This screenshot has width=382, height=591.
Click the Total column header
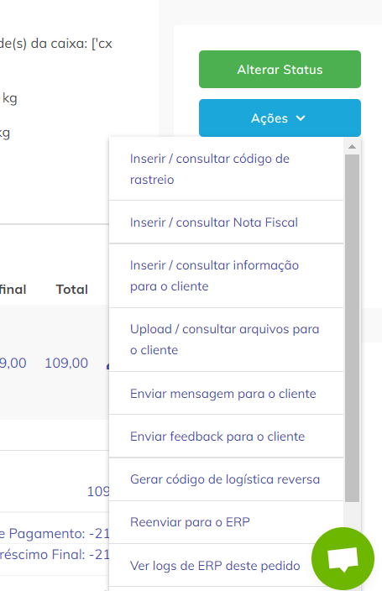pyautogui.click(x=72, y=290)
